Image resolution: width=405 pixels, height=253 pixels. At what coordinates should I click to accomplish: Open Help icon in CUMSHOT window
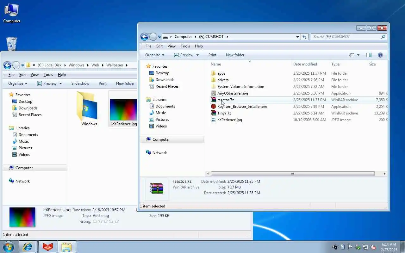380,55
